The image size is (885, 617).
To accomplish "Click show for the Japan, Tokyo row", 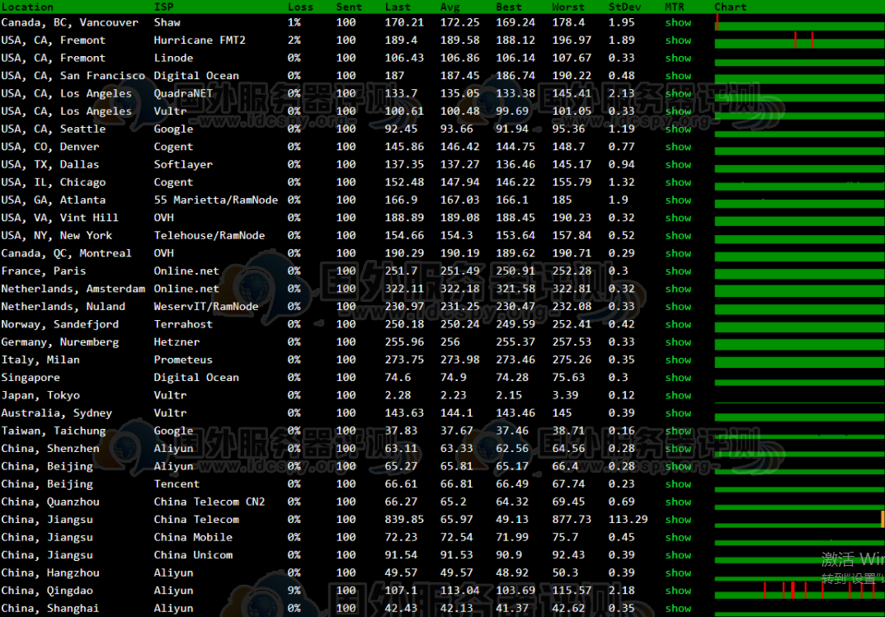I will click(678, 395).
